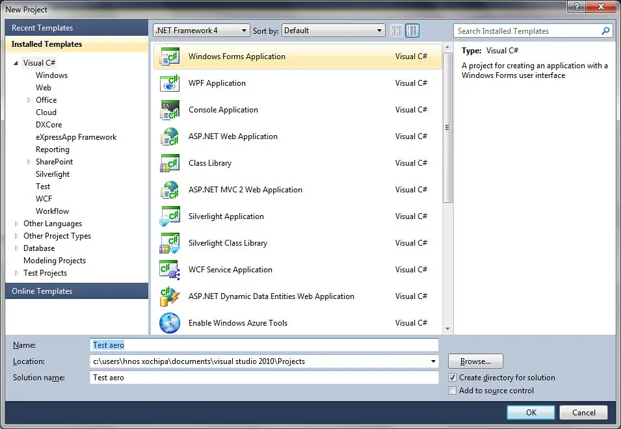This screenshot has height=429, width=621.
Task: Expand the Other Project Types node
Action: [16, 236]
